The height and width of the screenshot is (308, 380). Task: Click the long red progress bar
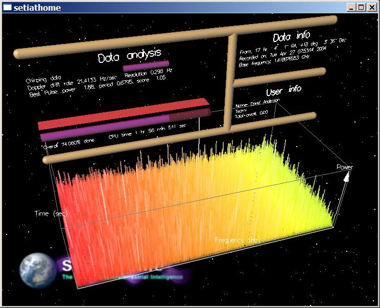tap(124, 114)
